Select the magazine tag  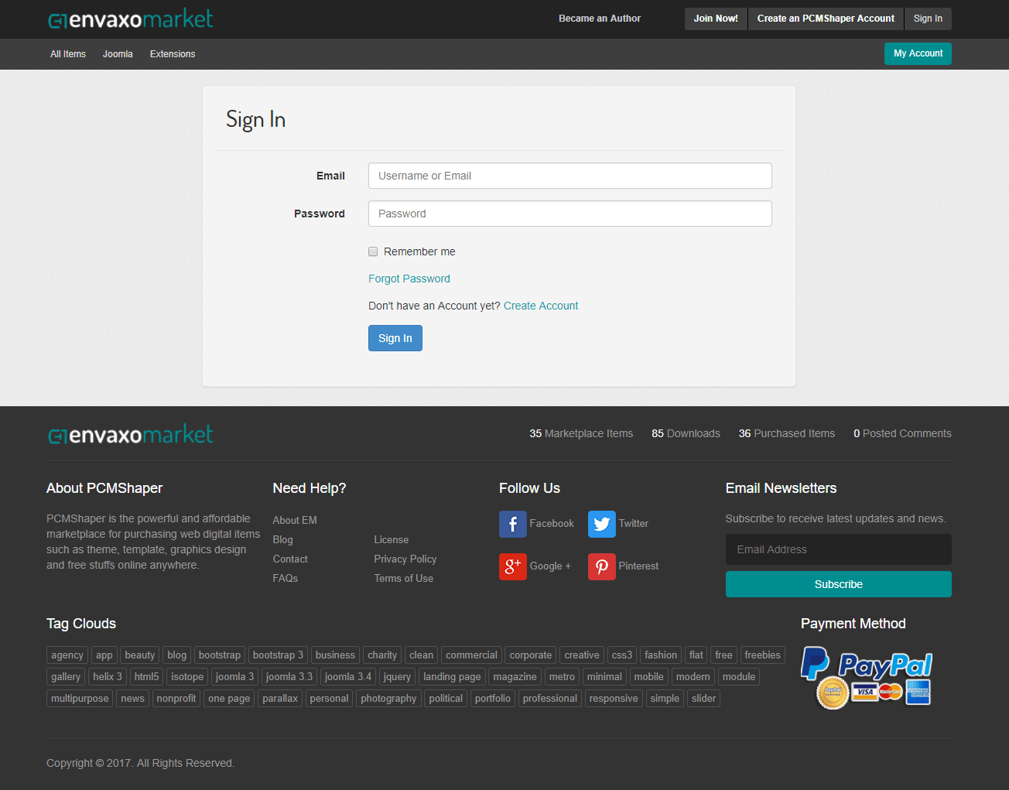pyautogui.click(x=515, y=677)
